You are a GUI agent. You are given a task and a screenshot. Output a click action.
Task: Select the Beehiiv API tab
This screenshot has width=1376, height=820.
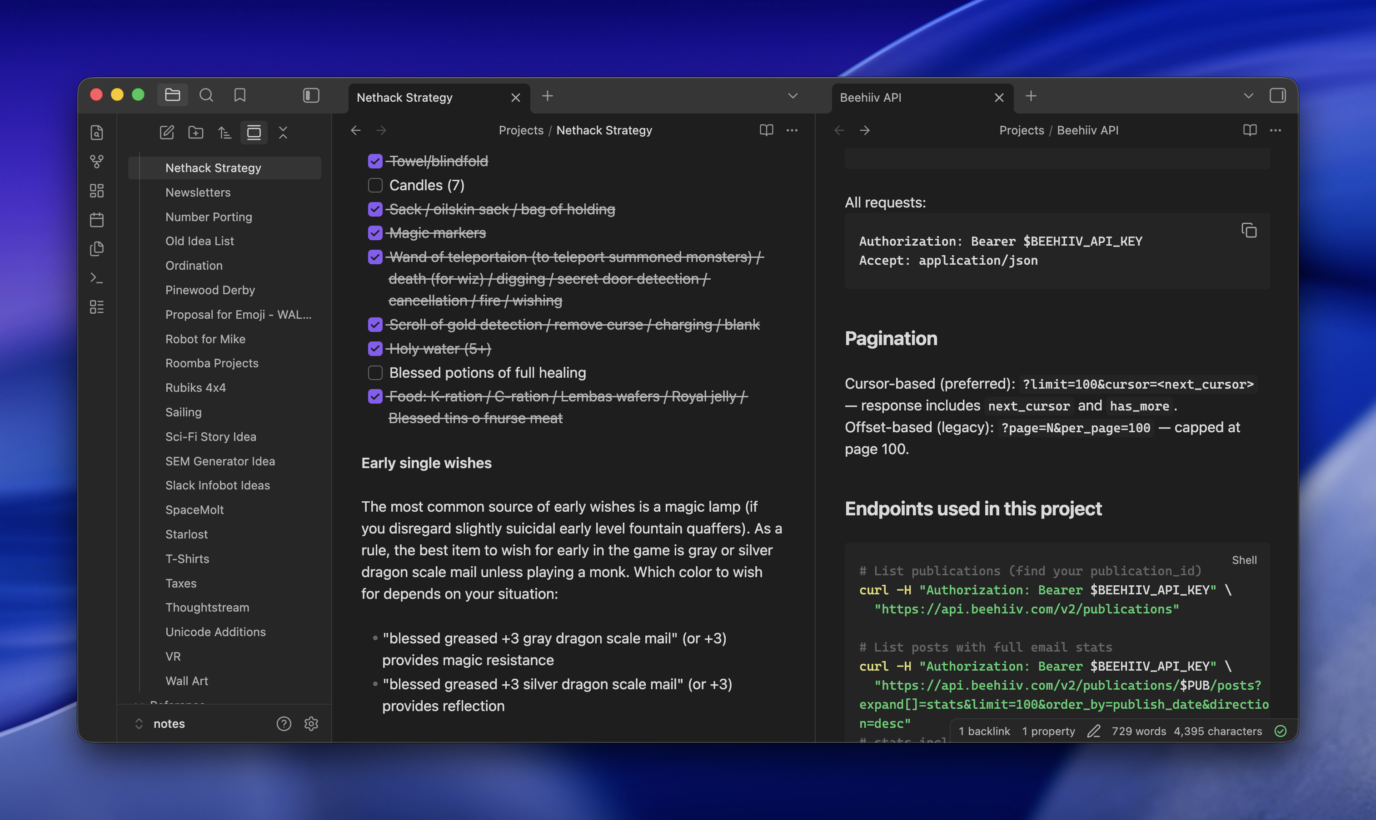[922, 98]
